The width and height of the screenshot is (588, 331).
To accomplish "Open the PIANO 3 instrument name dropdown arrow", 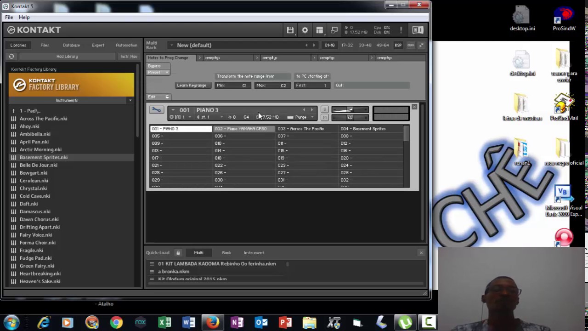I will (173, 110).
